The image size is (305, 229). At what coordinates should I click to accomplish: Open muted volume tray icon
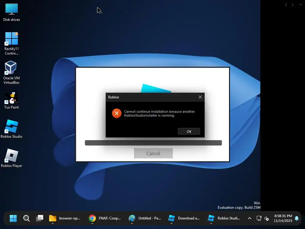(267, 219)
